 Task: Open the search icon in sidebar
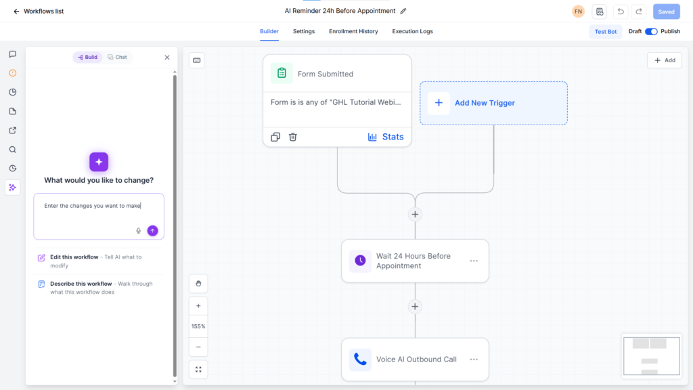pyautogui.click(x=12, y=150)
